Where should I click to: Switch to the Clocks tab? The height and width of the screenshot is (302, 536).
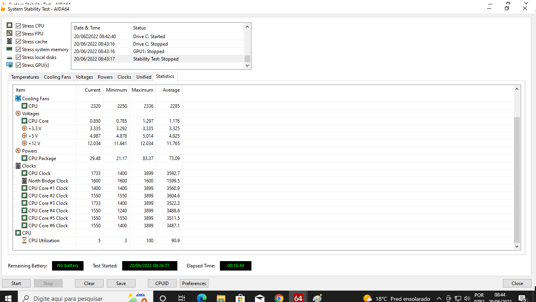pos(124,77)
